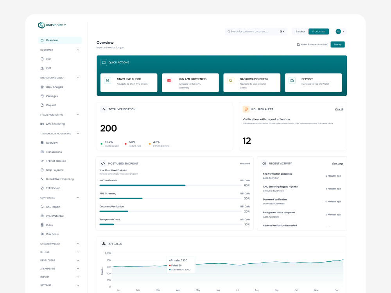
Task: Click the Run AML Screening card
Action: (x=190, y=83)
